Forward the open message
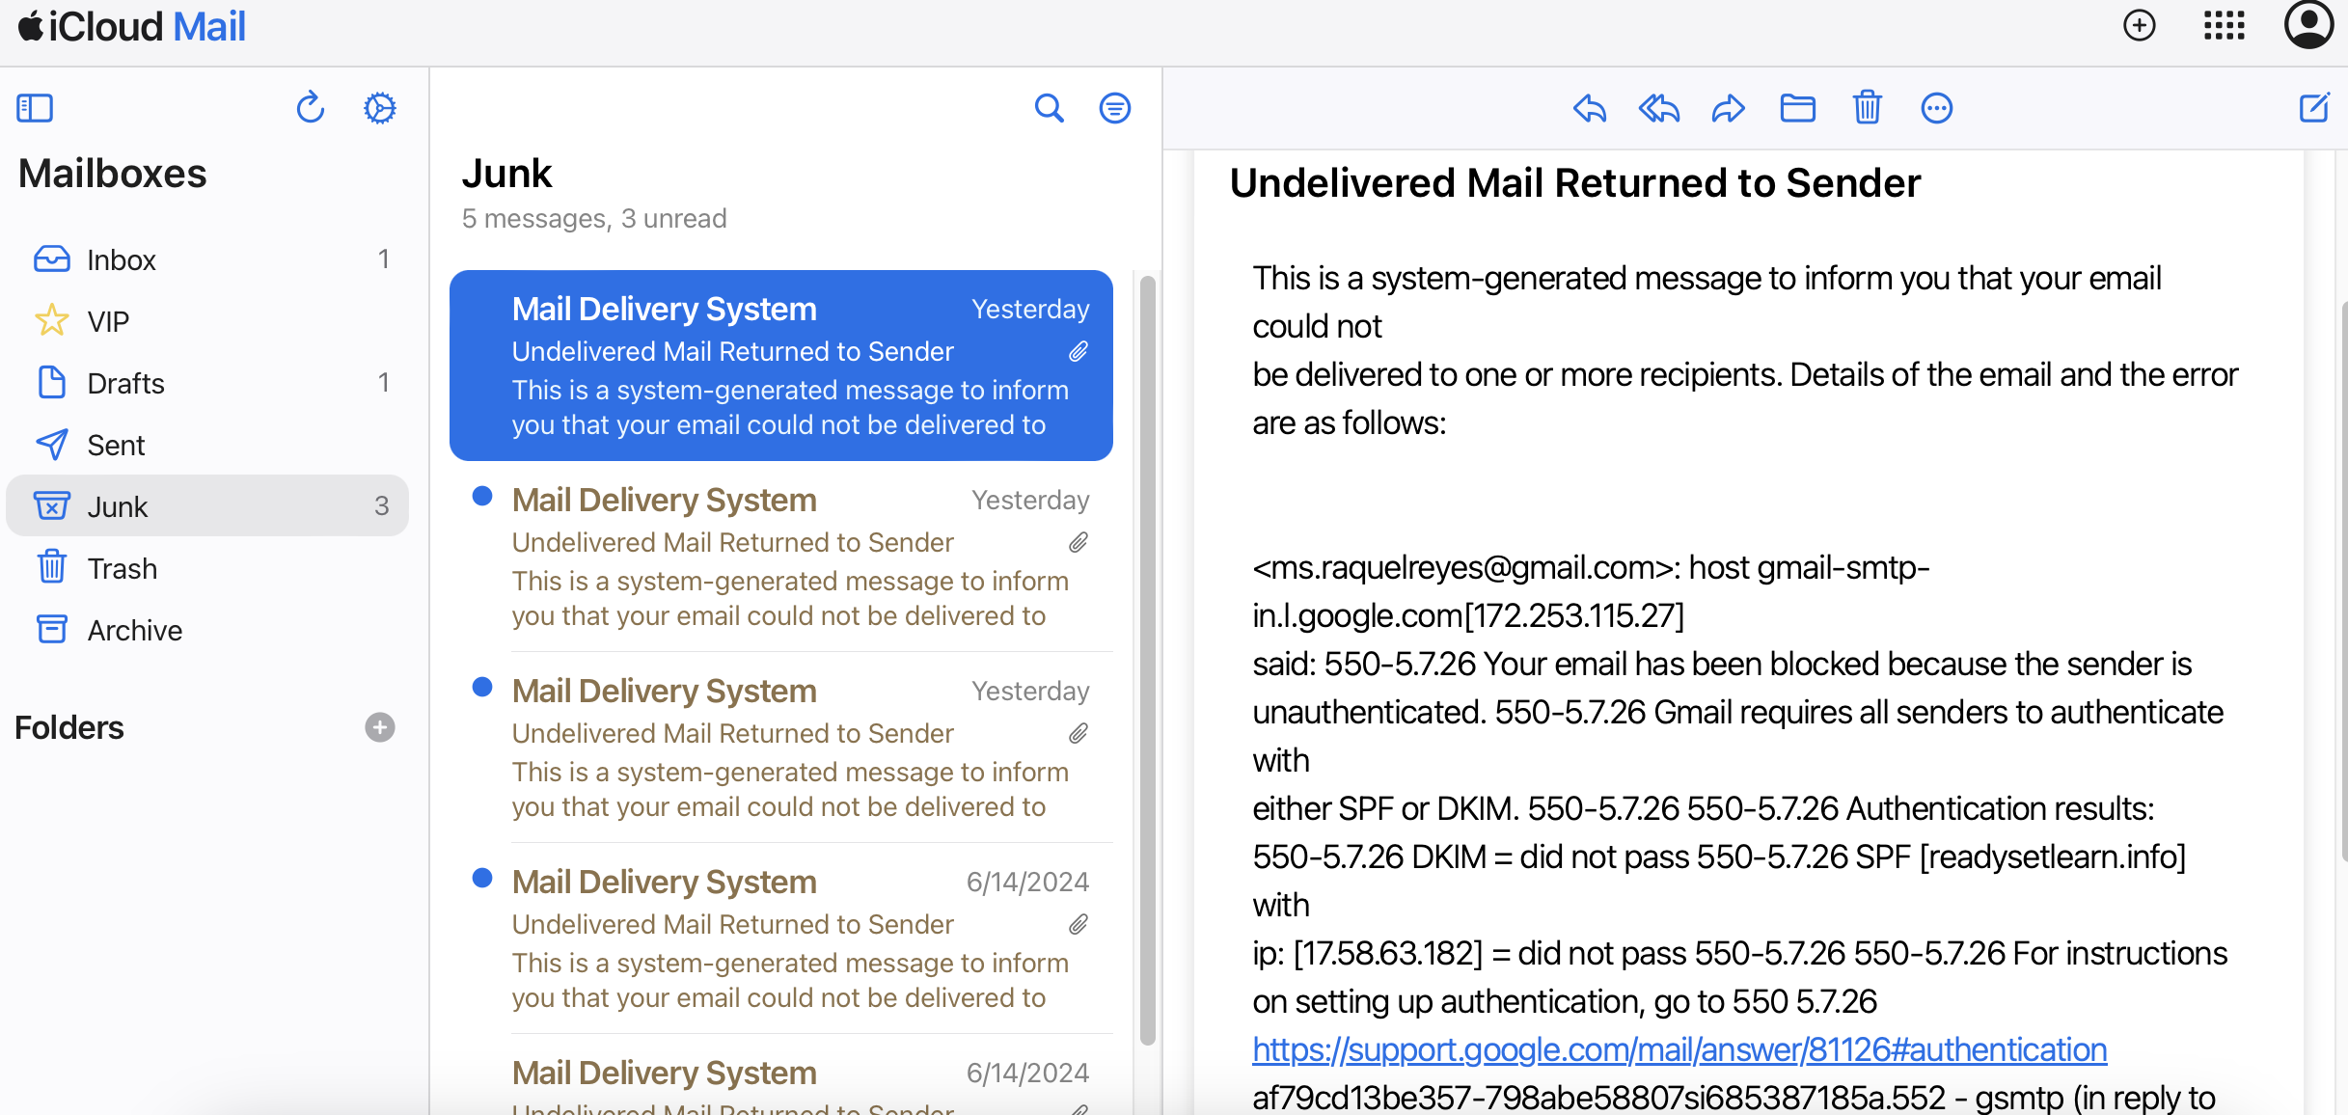 click(1728, 108)
